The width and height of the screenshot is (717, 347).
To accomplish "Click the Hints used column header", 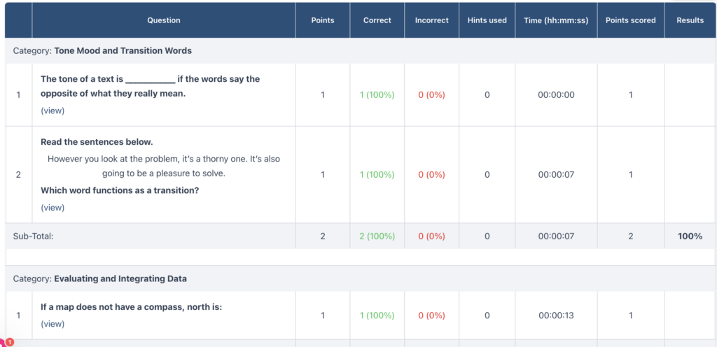I will coord(487,20).
